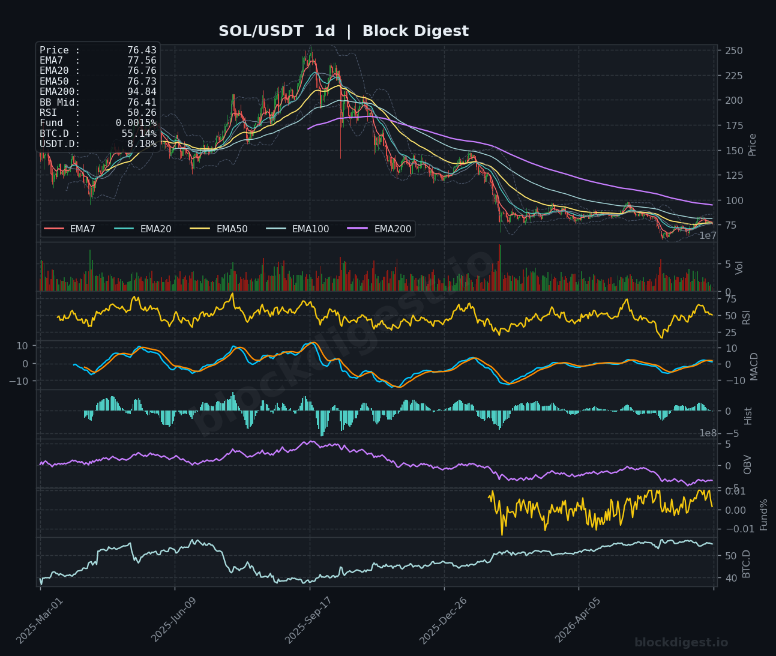Click the EMA20 value 76.76 in stats box
Screen dimensions: 776x656
[x=142, y=71]
